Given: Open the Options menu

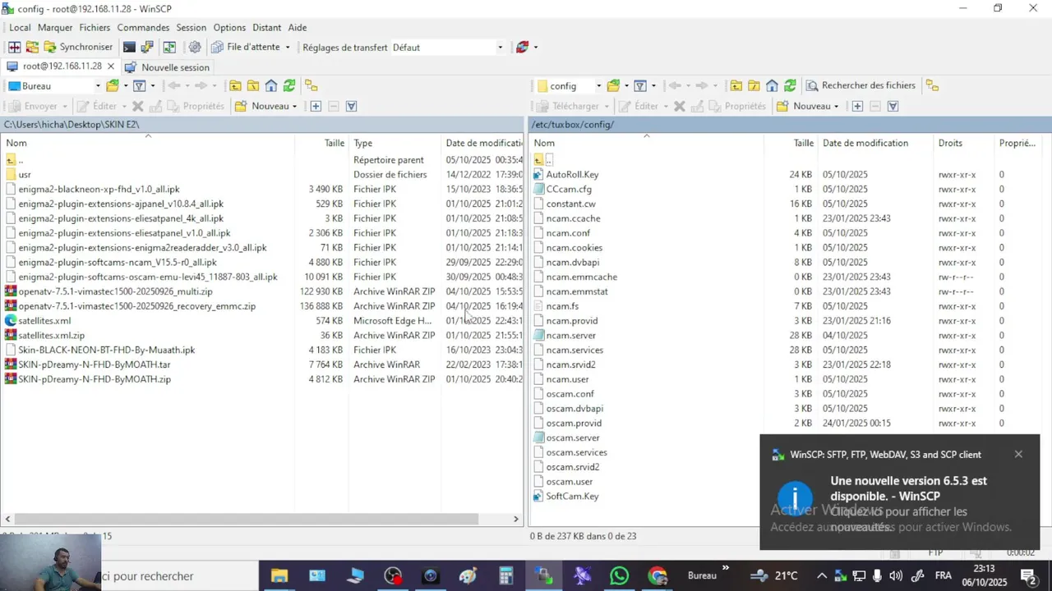Looking at the screenshot, I should (229, 27).
